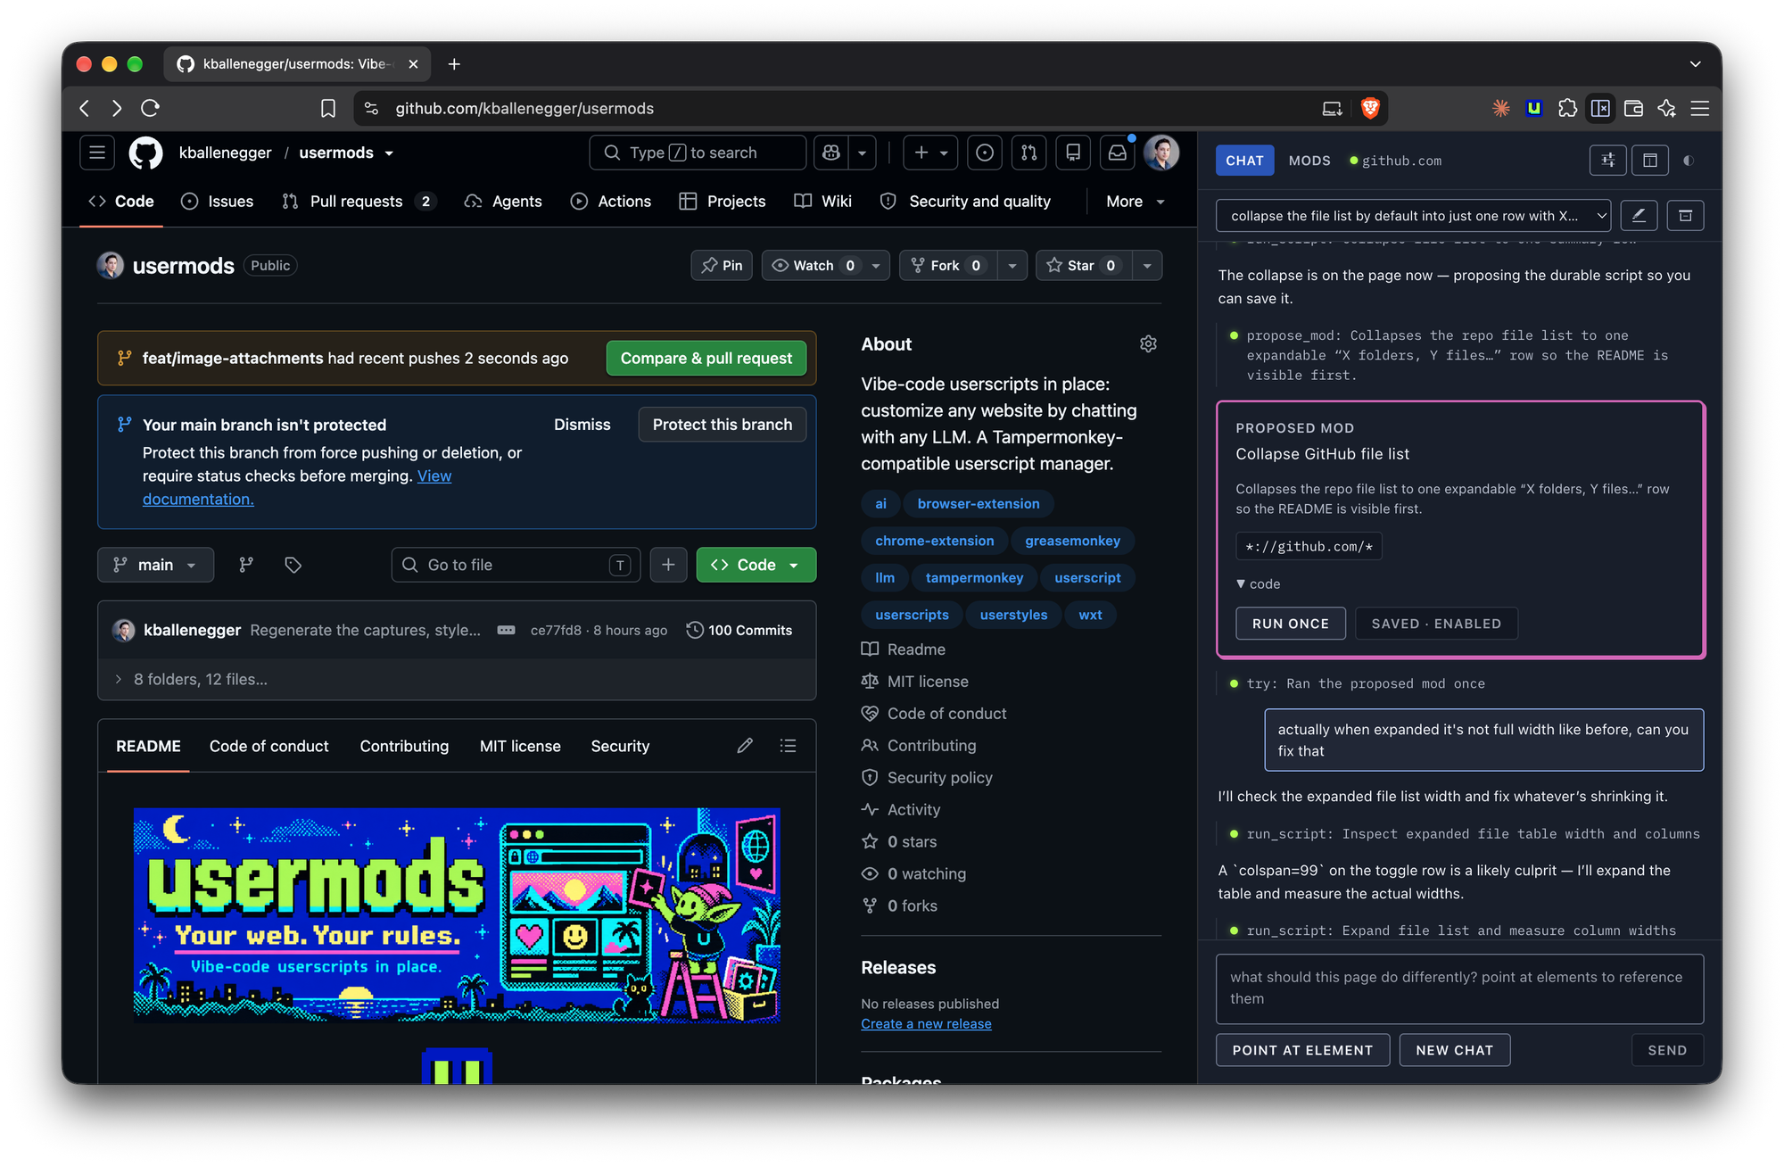Screen dimensions: 1784x1166
Task: Open the chat history select box
Action: 1413,216
